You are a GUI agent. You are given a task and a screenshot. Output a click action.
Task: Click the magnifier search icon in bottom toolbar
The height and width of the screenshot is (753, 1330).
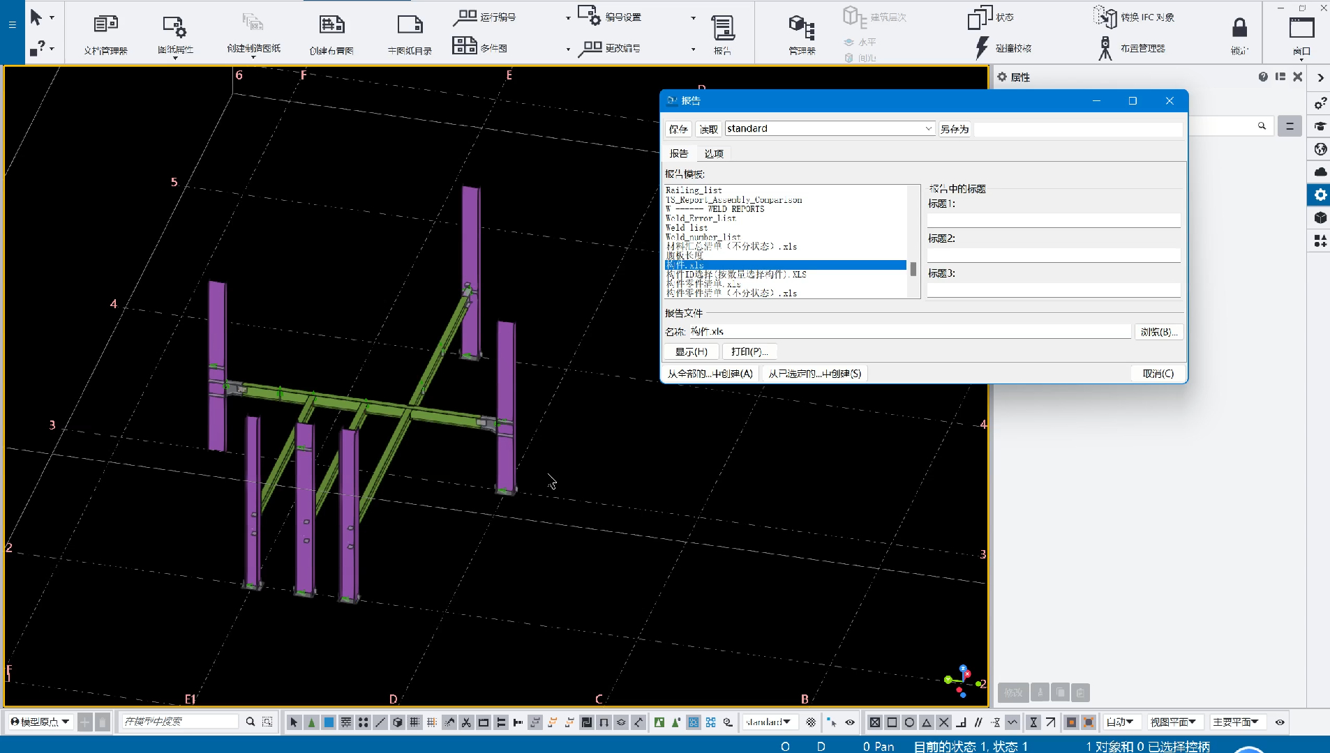point(251,722)
